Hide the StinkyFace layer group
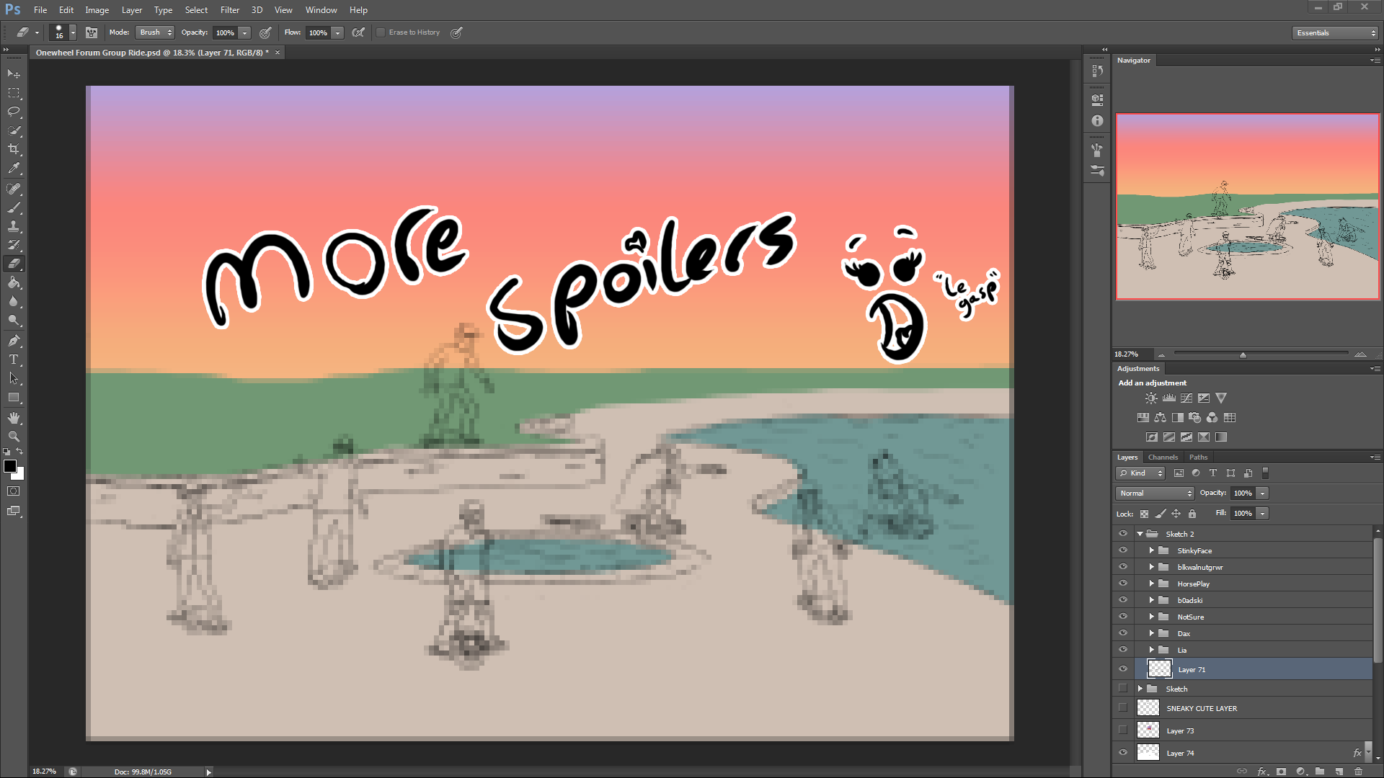This screenshot has height=778, width=1384. [x=1122, y=550]
